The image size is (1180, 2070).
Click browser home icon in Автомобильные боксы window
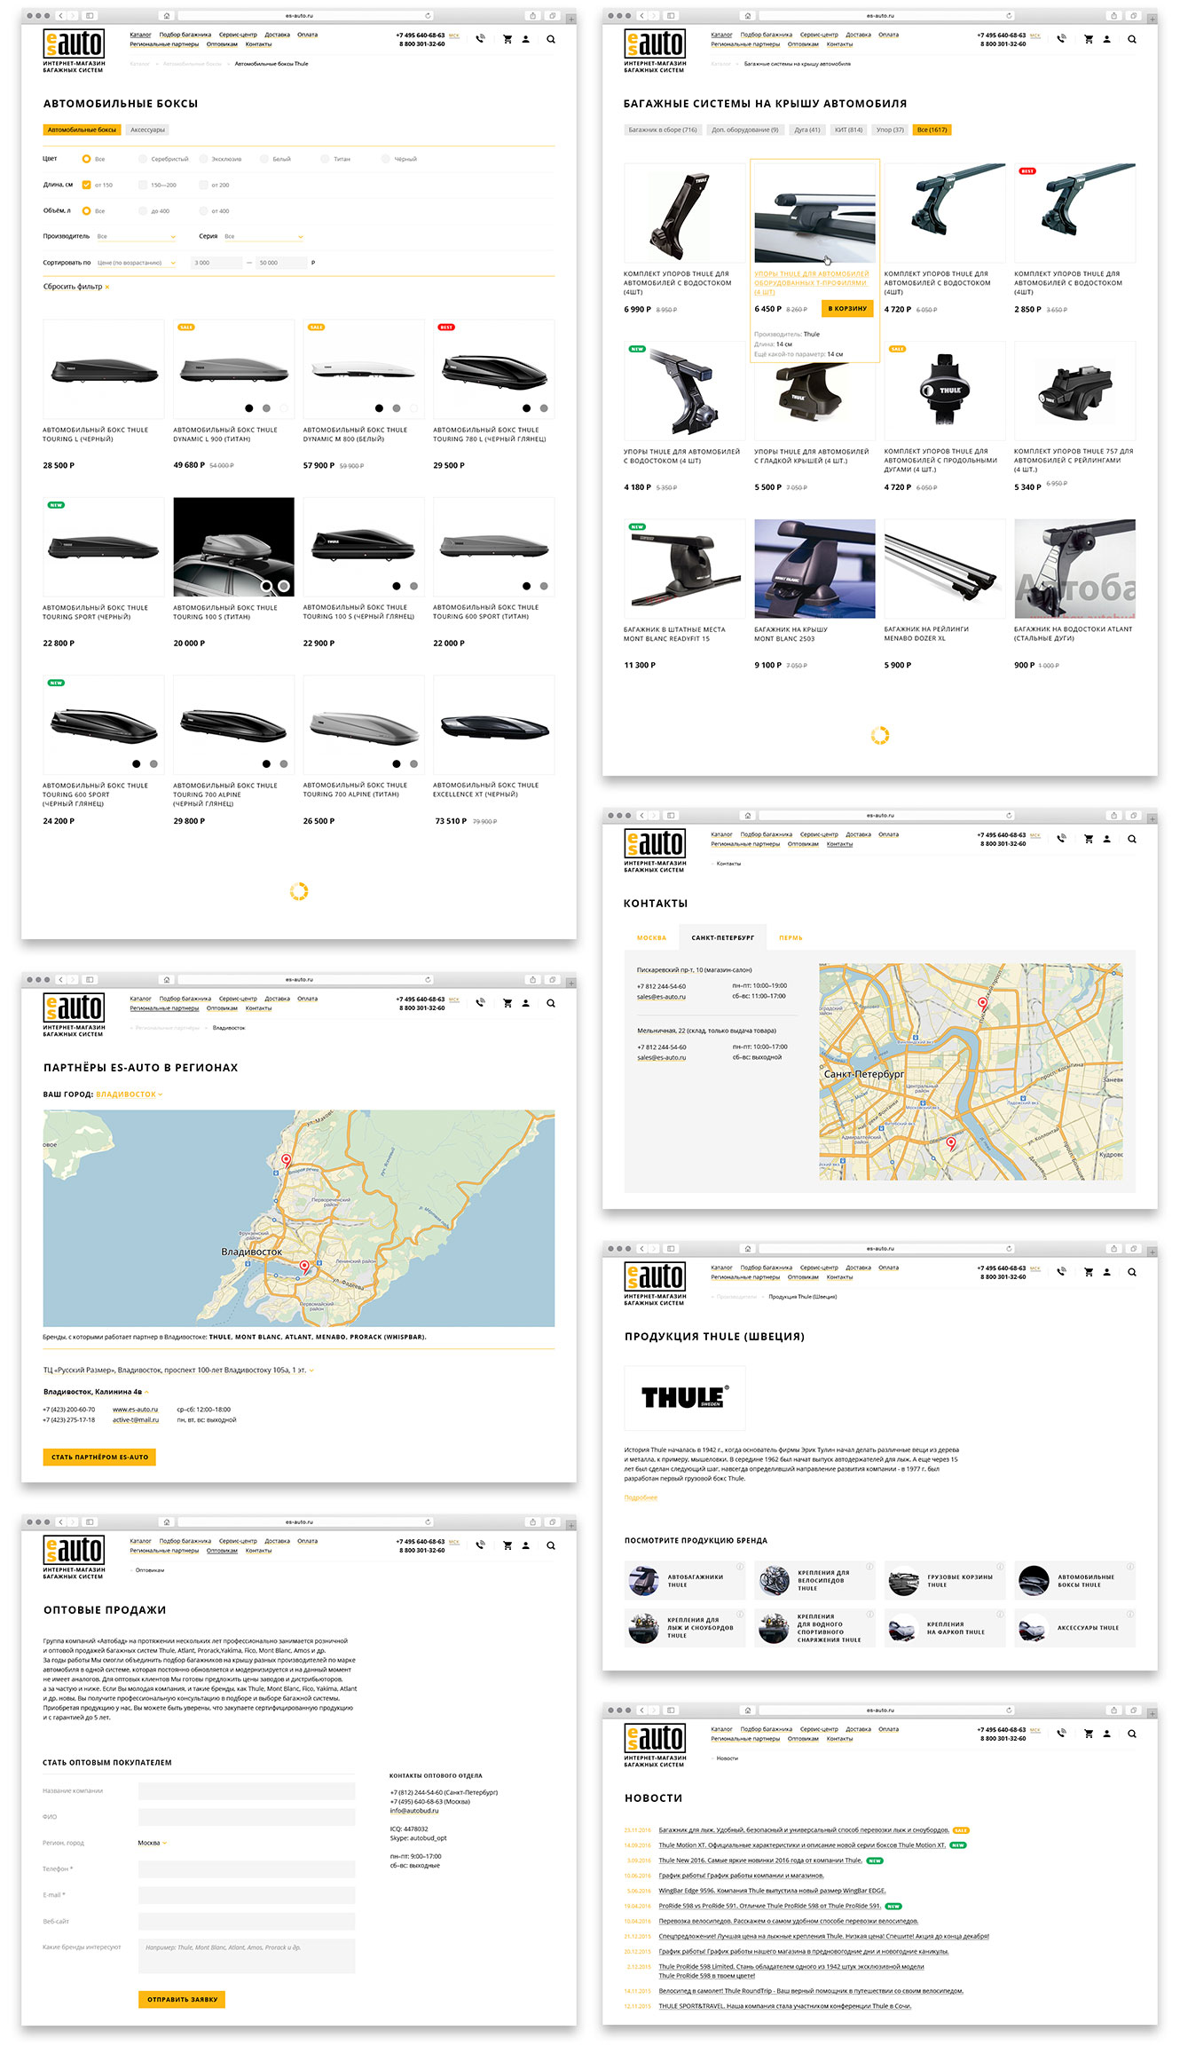point(166,16)
